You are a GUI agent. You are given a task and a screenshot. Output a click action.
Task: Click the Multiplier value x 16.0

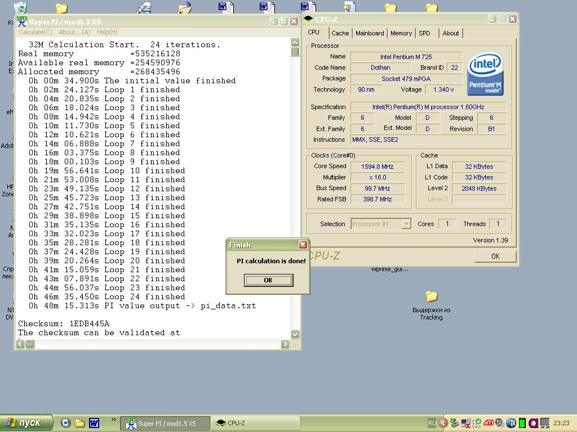coord(378,177)
